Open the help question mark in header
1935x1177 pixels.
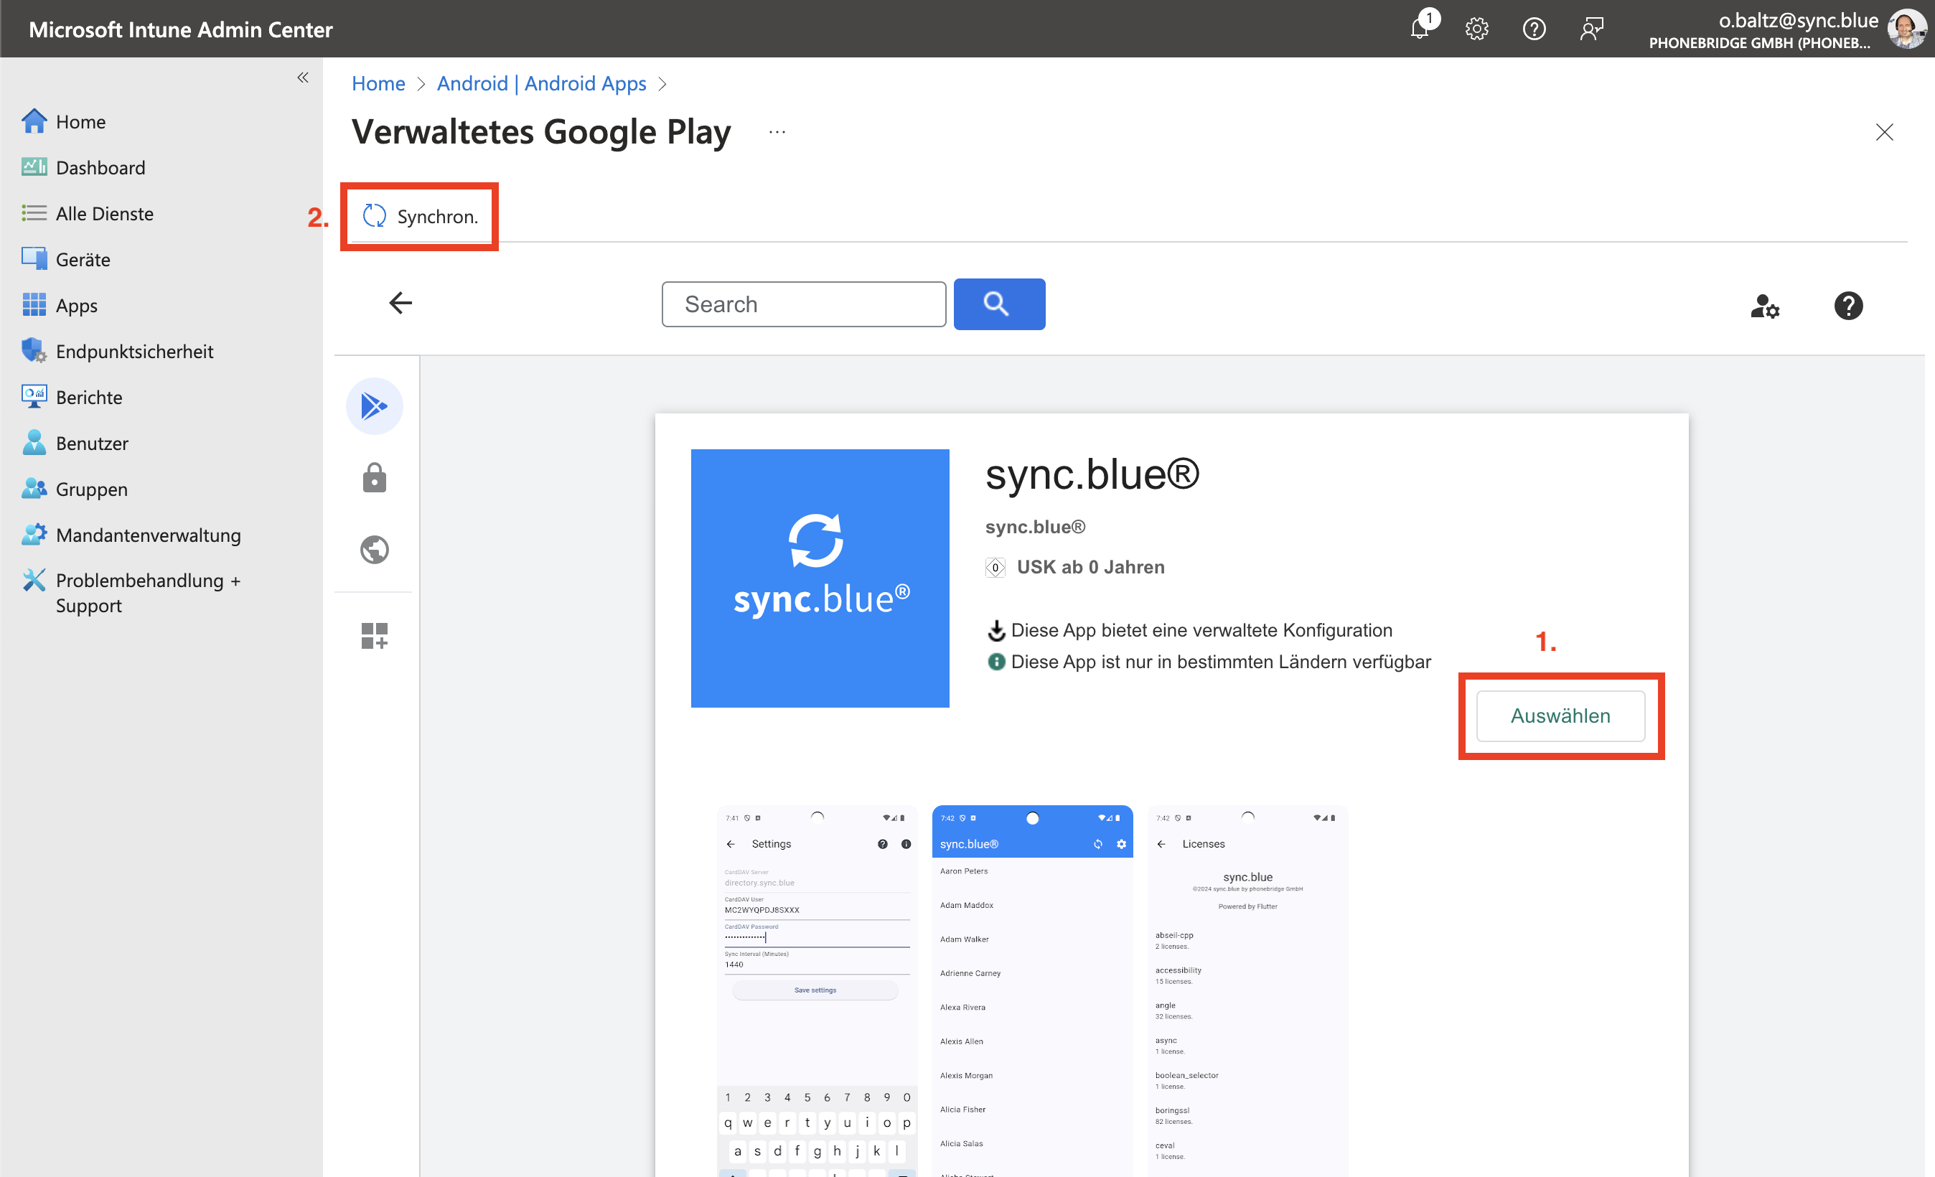(x=1534, y=29)
